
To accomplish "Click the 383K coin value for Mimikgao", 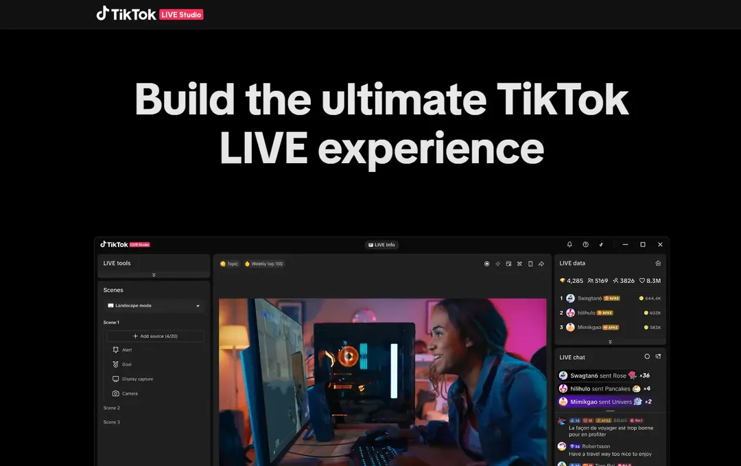I will click(655, 327).
